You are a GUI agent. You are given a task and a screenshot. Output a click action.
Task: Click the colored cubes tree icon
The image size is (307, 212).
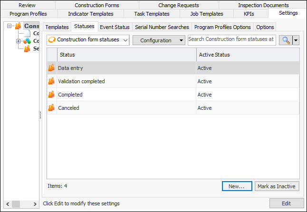click(27, 41)
